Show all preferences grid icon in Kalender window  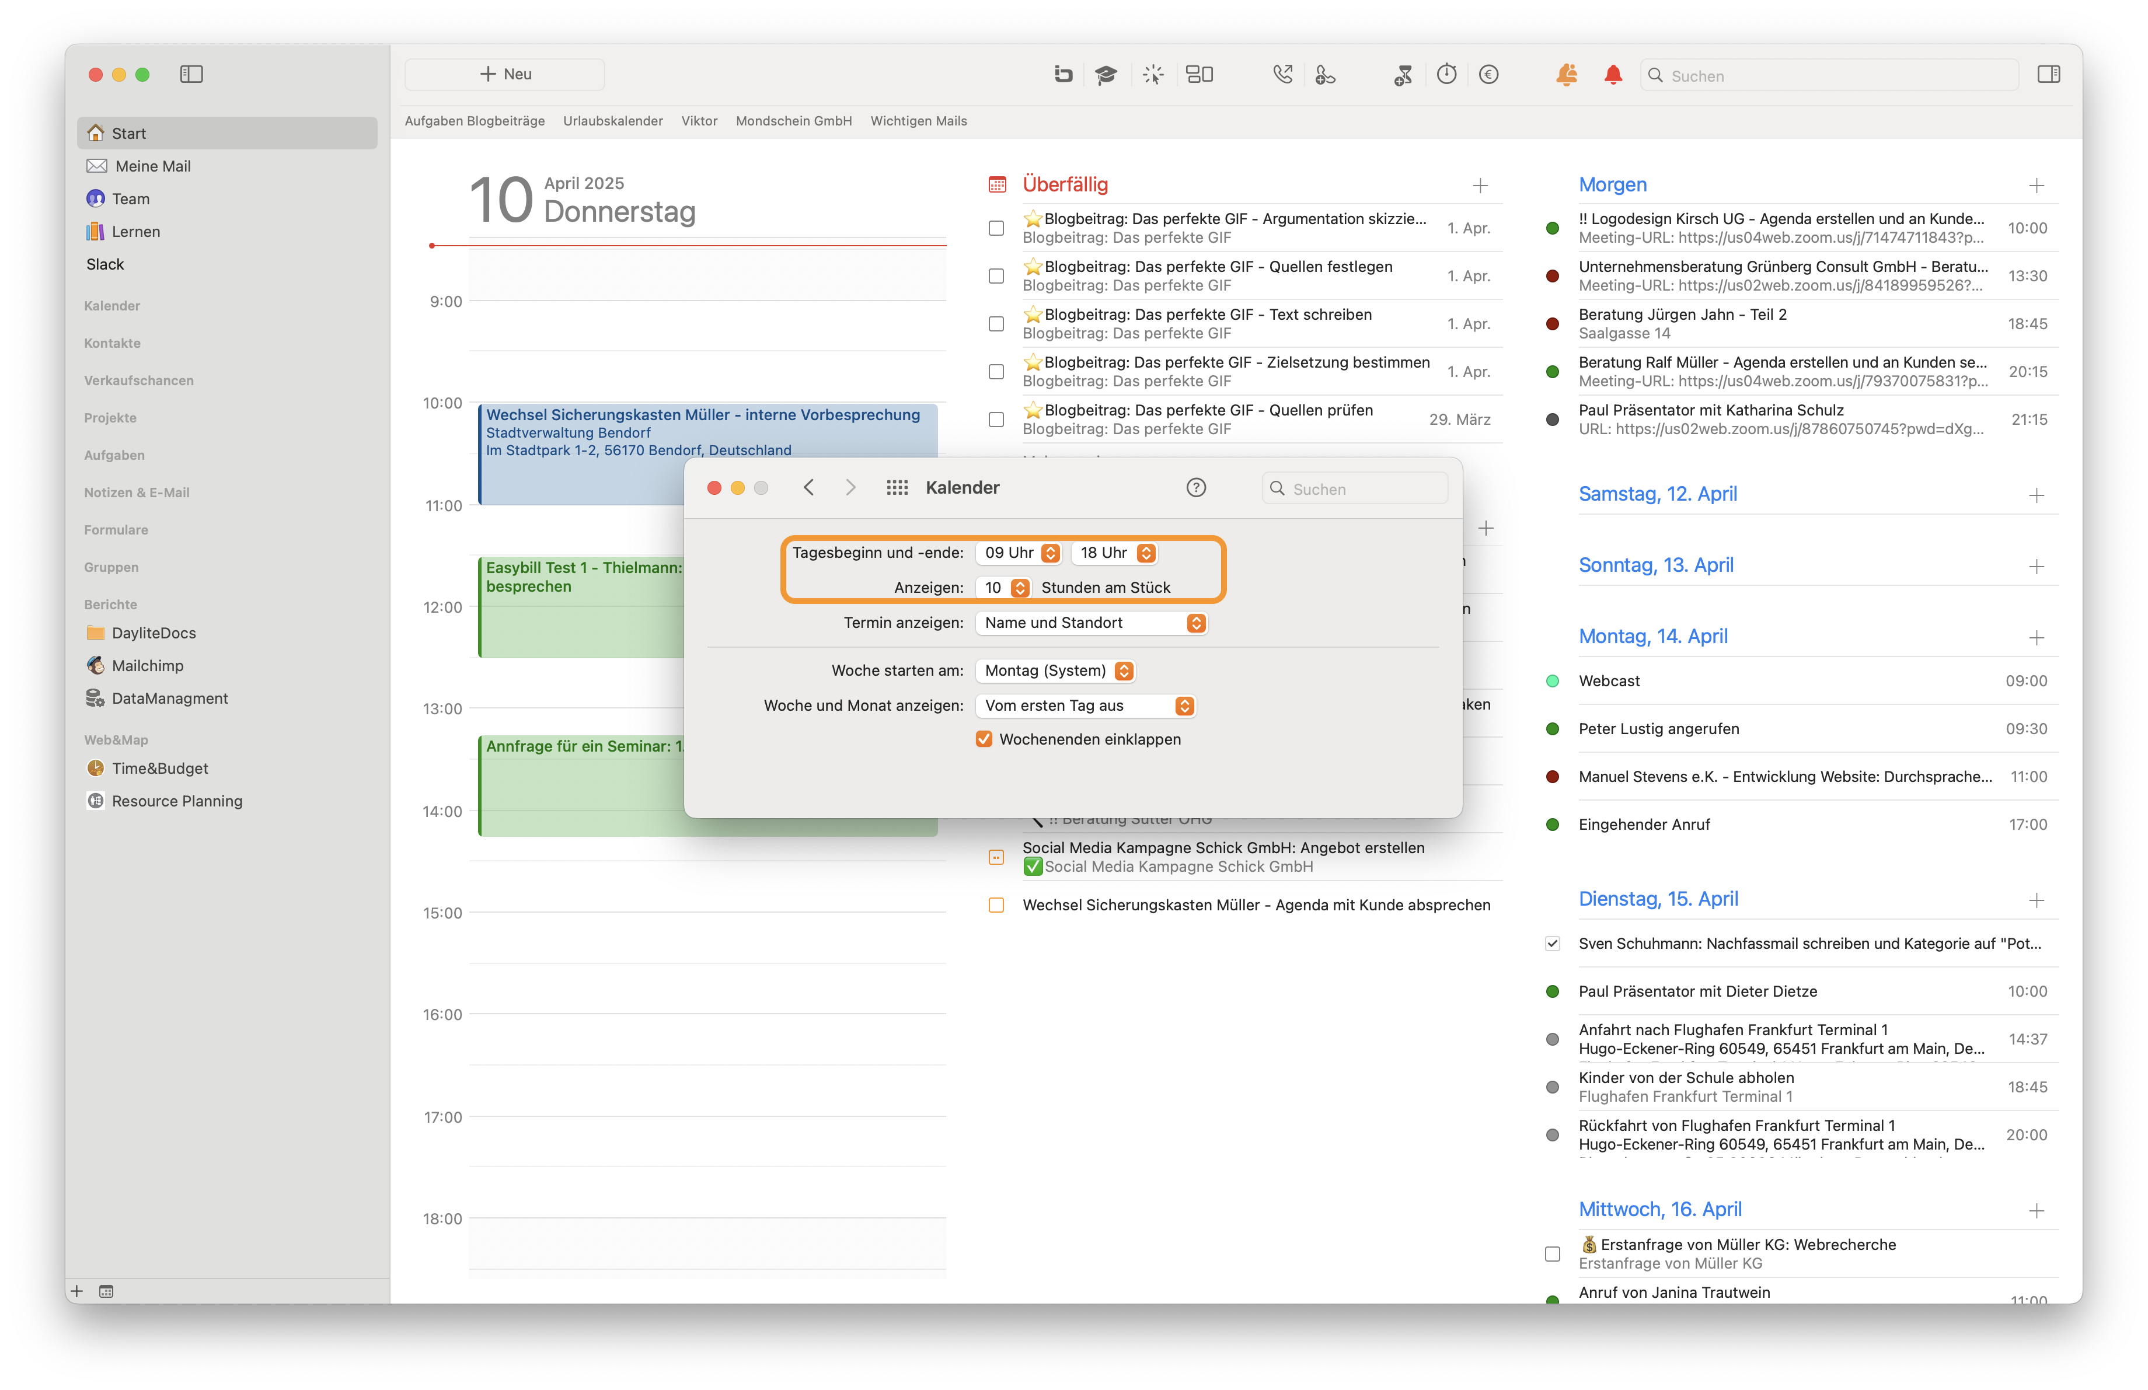coord(896,487)
